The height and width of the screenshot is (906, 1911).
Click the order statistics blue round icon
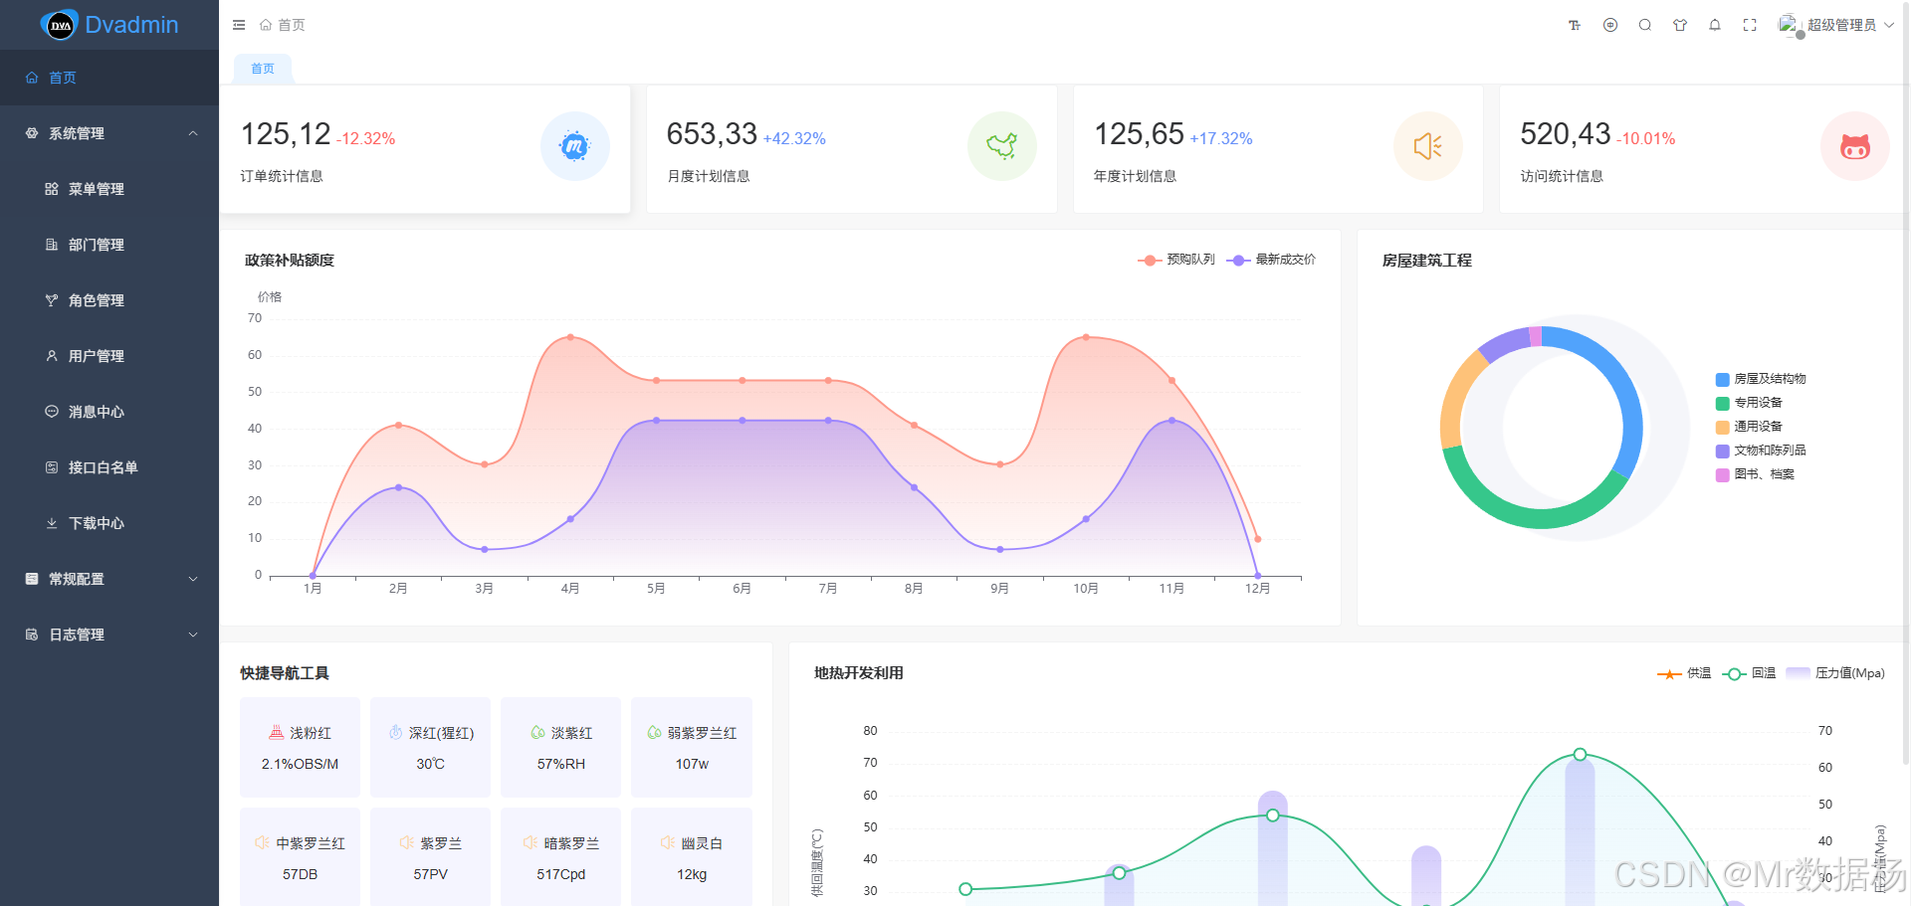point(575,146)
